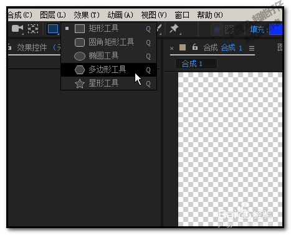Open the 窗口 menu
Image resolution: width=291 pixels, height=235 pixels.
(182, 15)
